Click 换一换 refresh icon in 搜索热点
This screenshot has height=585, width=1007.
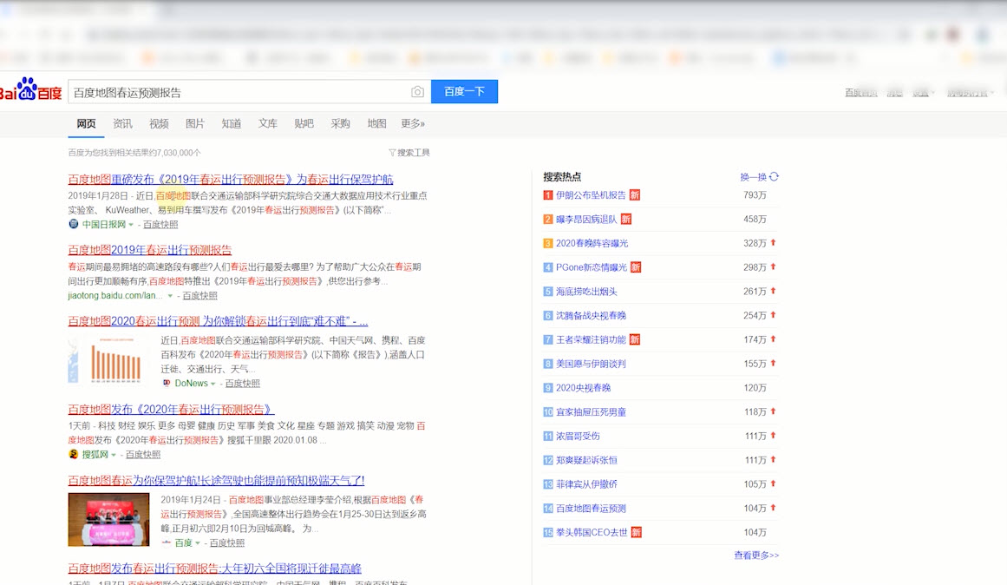(x=774, y=177)
